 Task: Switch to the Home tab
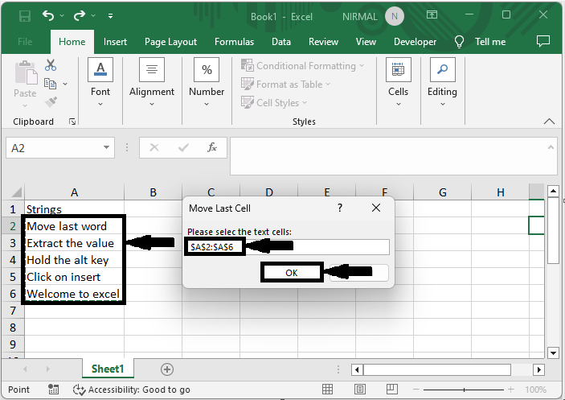72,42
